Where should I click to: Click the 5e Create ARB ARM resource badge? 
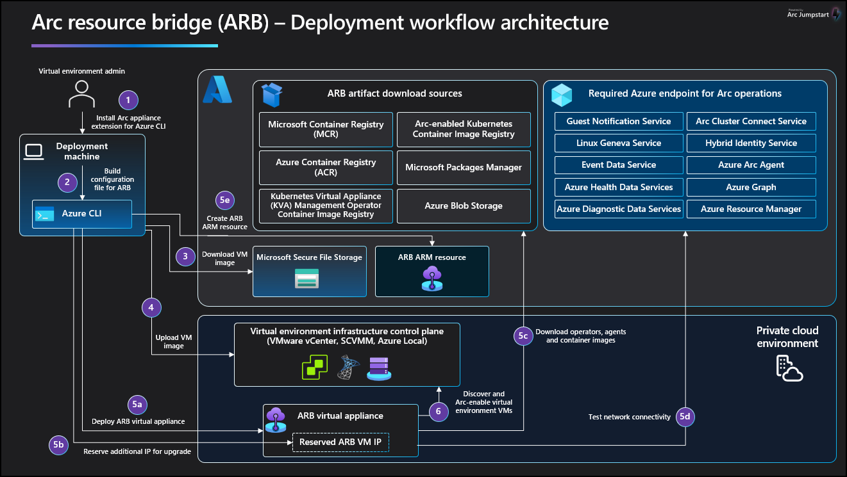tap(224, 200)
